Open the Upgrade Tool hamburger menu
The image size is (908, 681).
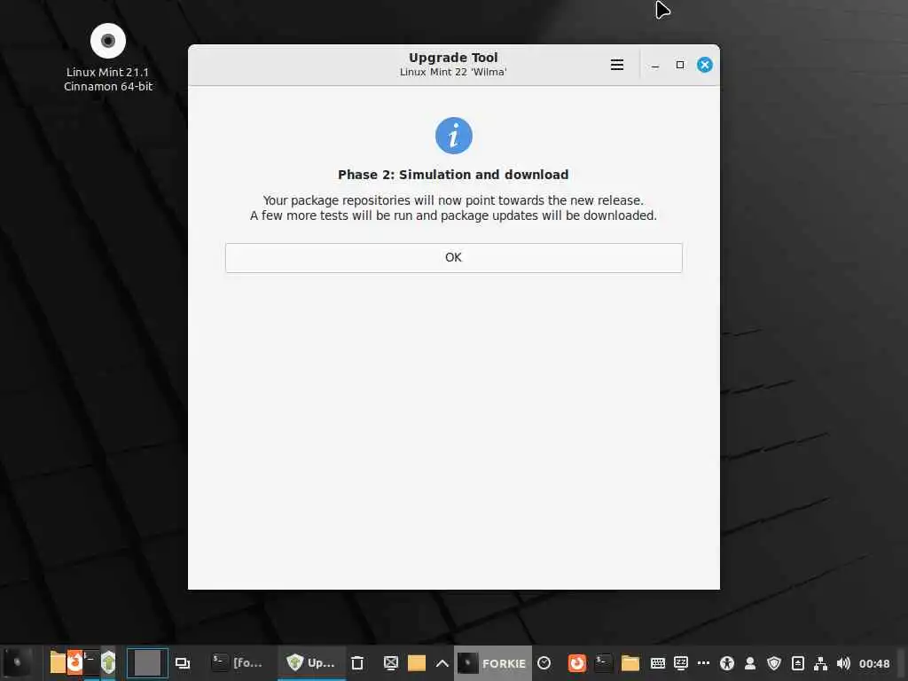(x=617, y=65)
